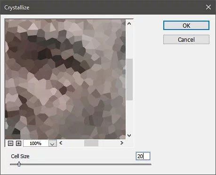Click the vertical scrollbar thumb of preview
This screenshot has height=175, width=216.
point(129,79)
